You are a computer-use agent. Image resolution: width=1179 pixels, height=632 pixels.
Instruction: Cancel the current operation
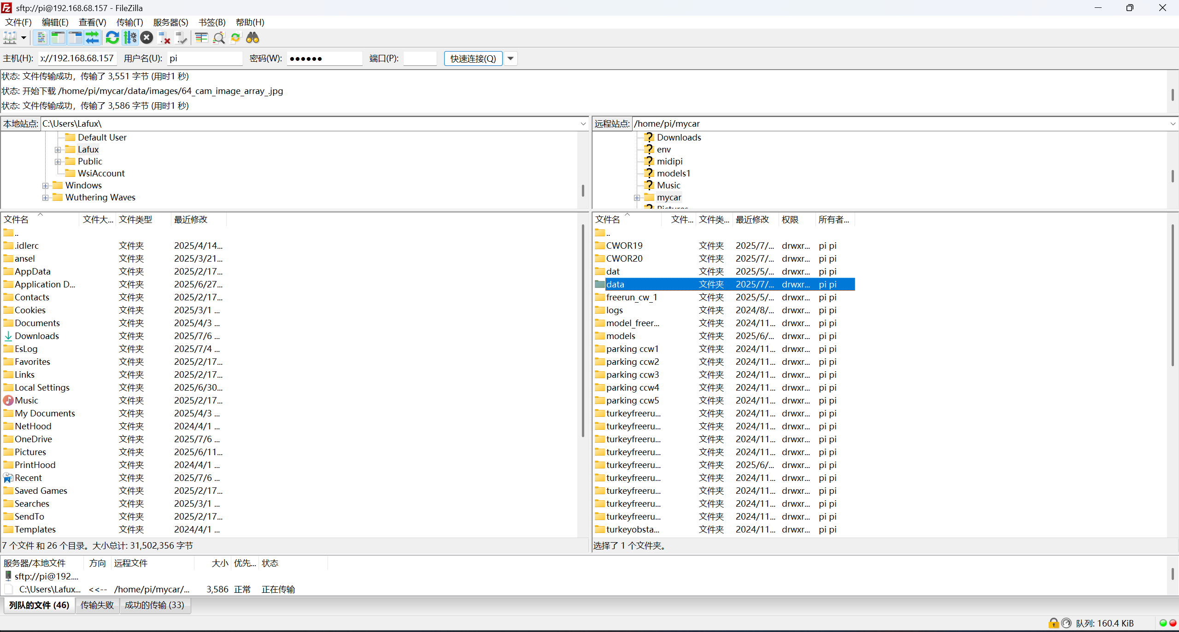[x=147, y=38]
